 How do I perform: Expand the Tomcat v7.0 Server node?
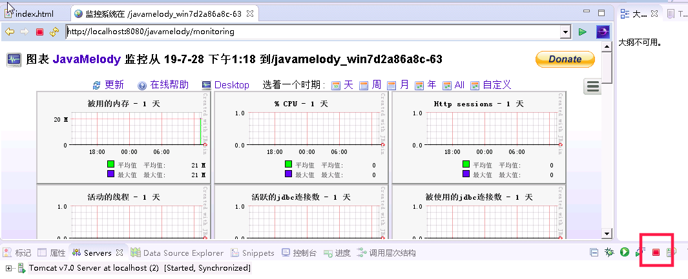pyautogui.click(x=9, y=267)
